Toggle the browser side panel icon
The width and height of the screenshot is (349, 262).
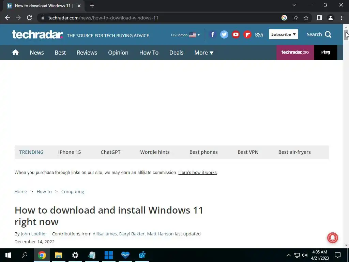pyautogui.click(x=320, y=18)
